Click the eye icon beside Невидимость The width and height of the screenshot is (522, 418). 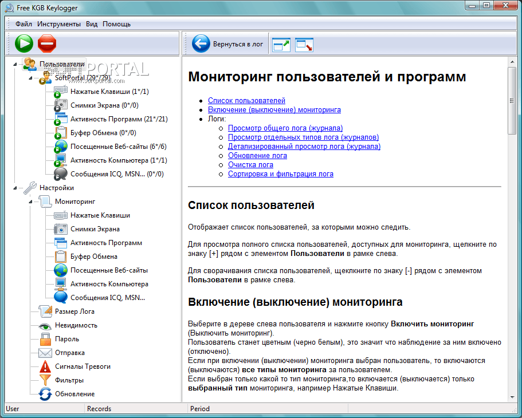[45, 325]
